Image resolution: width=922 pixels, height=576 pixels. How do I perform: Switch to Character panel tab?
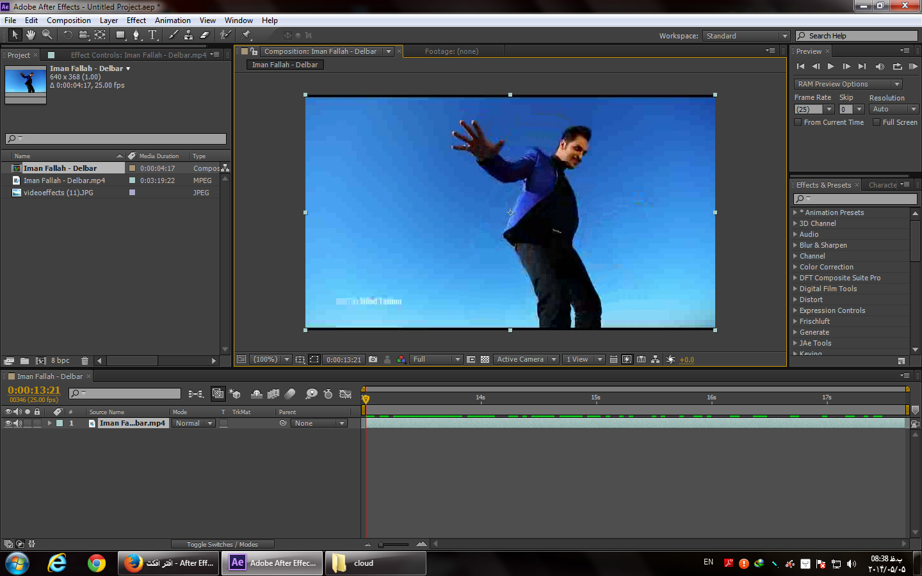882,185
